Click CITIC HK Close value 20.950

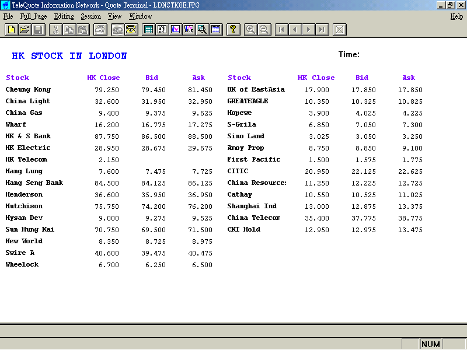click(317, 171)
